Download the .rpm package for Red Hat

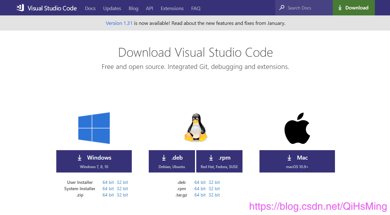coord(219,161)
